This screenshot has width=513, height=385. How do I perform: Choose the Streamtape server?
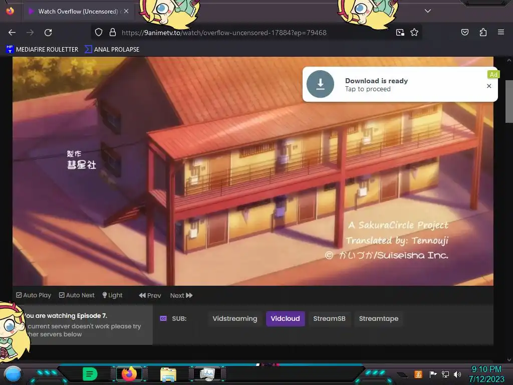(x=379, y=318)
